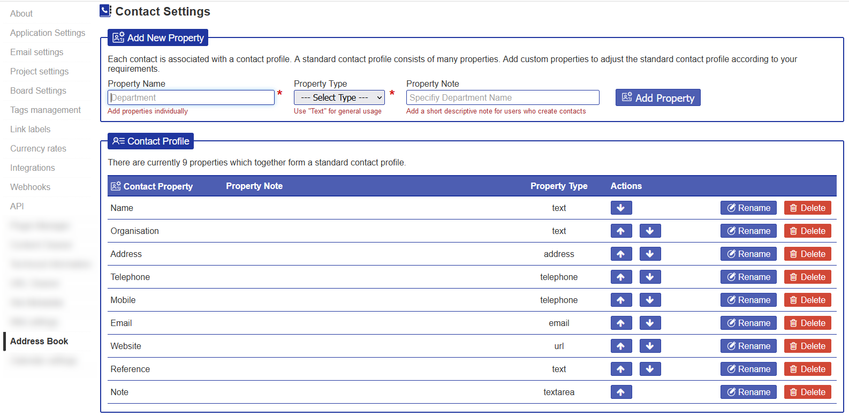Rename the Note property
The image size is (849, 416).
[748, 392]
